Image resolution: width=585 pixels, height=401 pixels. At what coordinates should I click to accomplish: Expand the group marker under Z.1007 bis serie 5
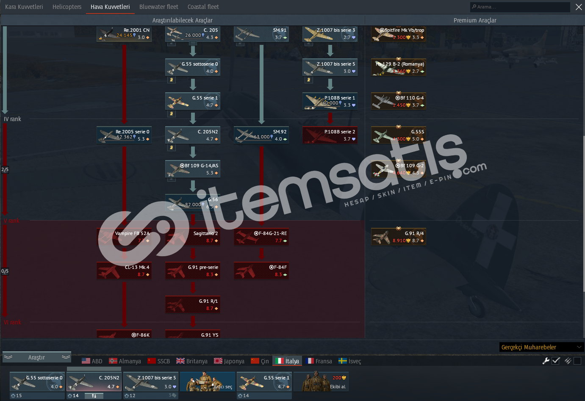tap(309, 79)
